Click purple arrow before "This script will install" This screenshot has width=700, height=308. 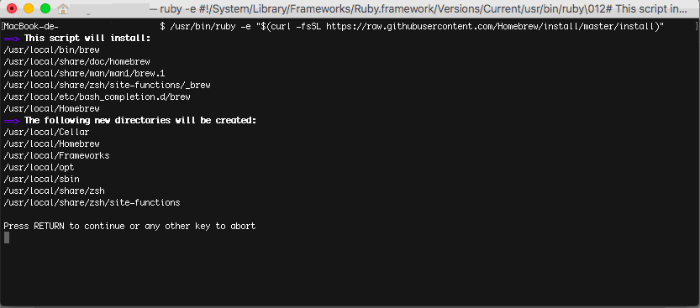12,39
